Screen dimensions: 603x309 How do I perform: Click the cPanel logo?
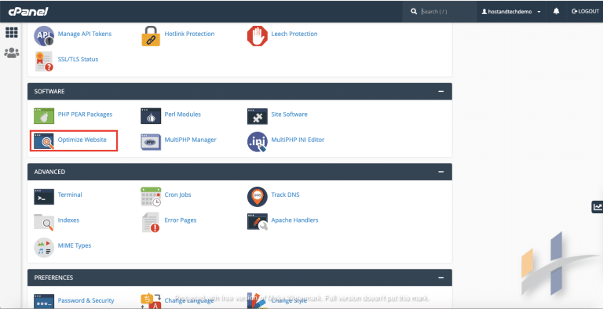[x=28, y=12]
